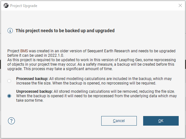The image size is (186, 139).
Task: Confirm the upgrade with the OK button
Action: click(x=161, y=121)
